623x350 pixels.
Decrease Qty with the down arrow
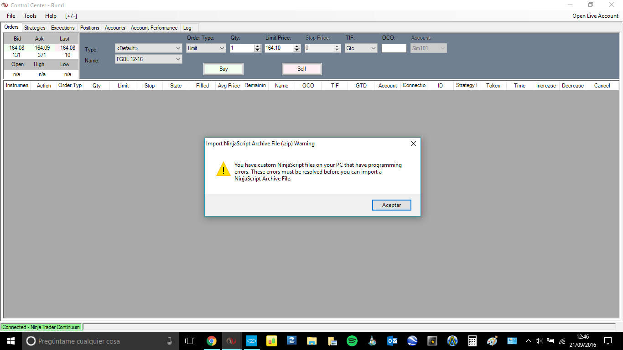tap(258, 50)
